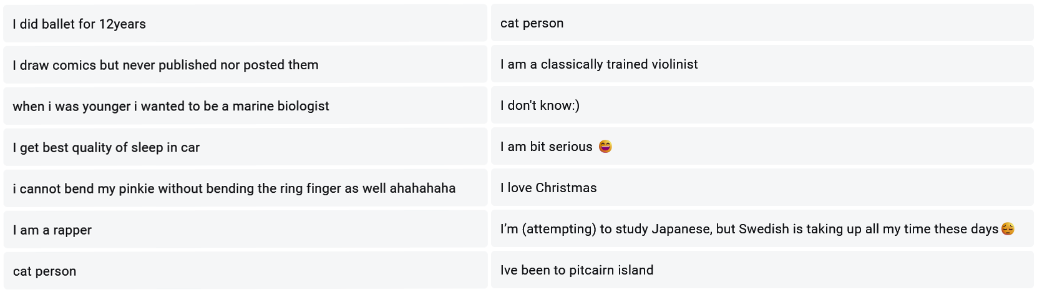The width and height of the screenshot is (1037, 292).
Task: Click the 'Ive been to pitcairn island' response
Action: [577, 270]
